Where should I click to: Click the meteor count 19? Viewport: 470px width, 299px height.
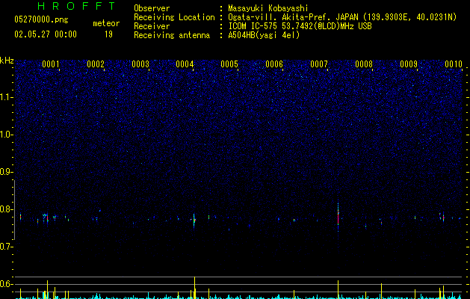pos(108,34)
